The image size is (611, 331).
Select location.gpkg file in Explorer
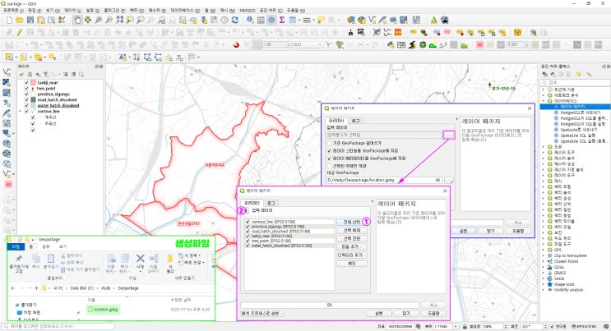tap(103, 310)
